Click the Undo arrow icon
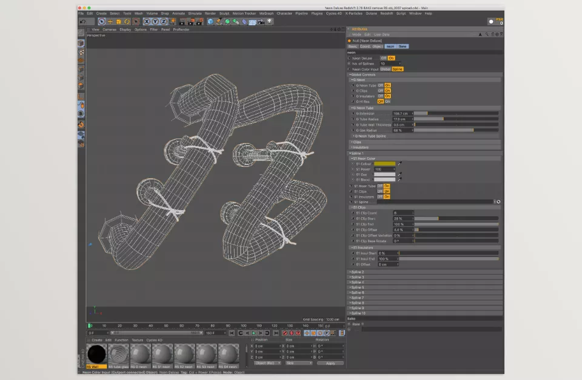This screenshot has height=380, width=582. pyautogui.click(x=83, y=22)
